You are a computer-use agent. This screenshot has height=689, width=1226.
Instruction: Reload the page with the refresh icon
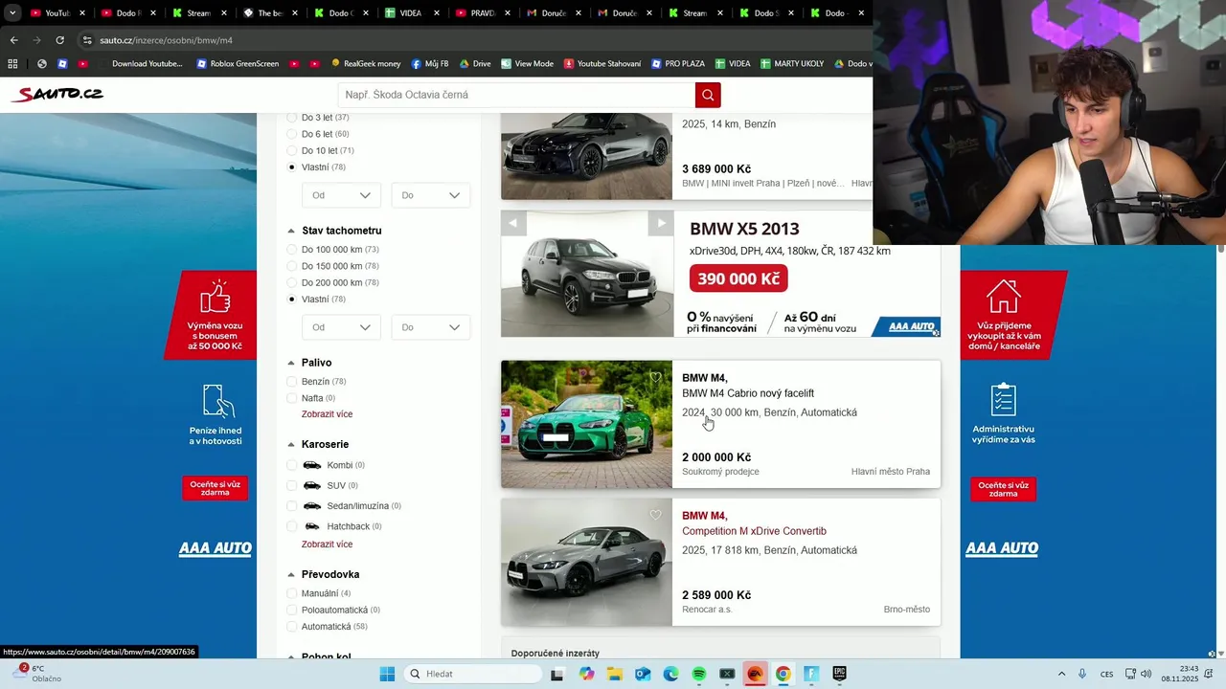click(59, 40)
